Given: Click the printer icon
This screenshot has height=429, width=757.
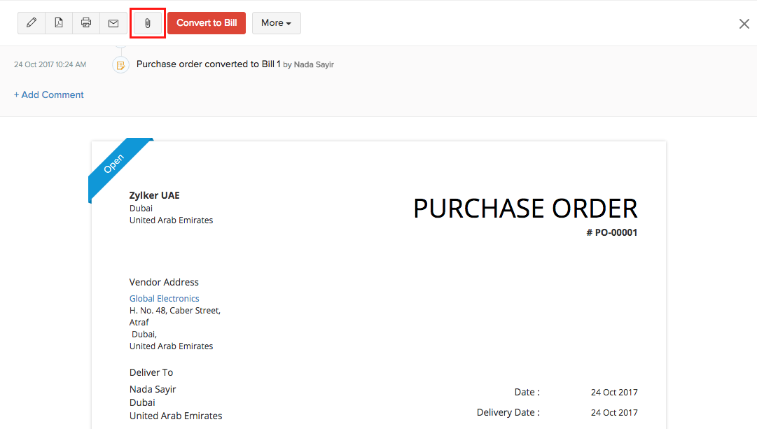Looking at the screenshot, I should coord(86,23).
